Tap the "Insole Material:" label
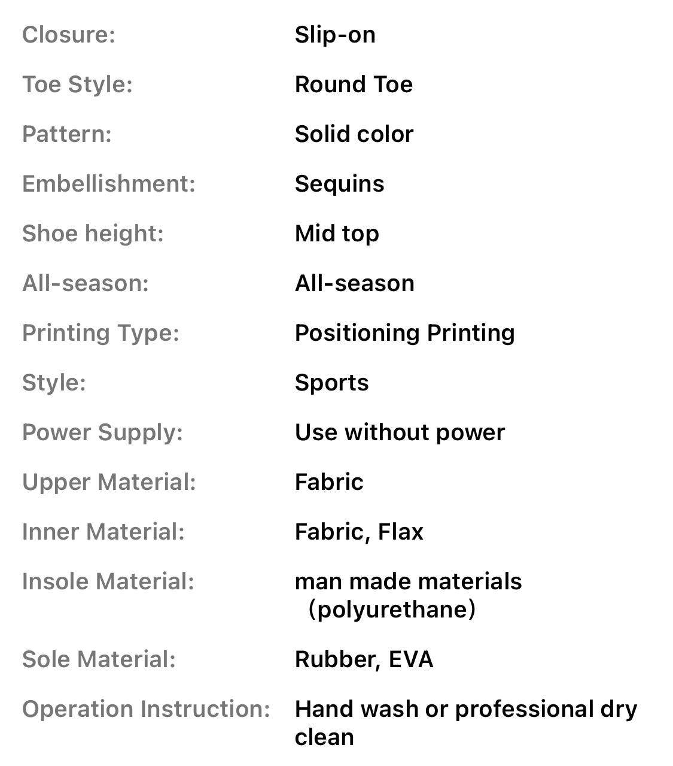The height and width of the screenshot is (766, 673). [x=108, y=582]
